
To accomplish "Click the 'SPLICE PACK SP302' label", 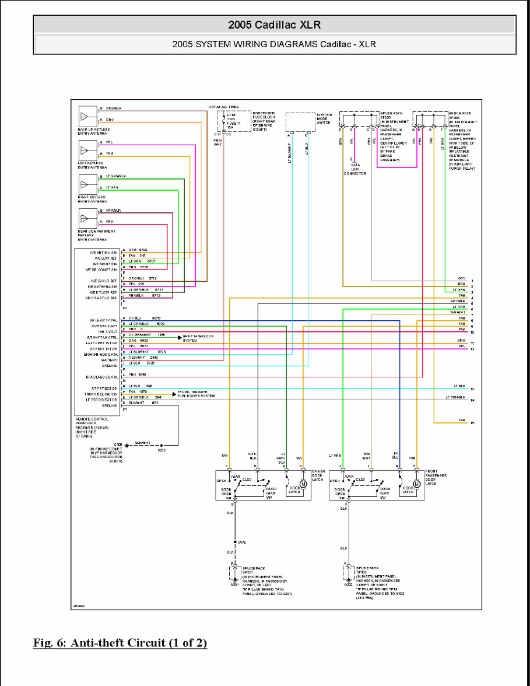I will click(x=367, y=570).
